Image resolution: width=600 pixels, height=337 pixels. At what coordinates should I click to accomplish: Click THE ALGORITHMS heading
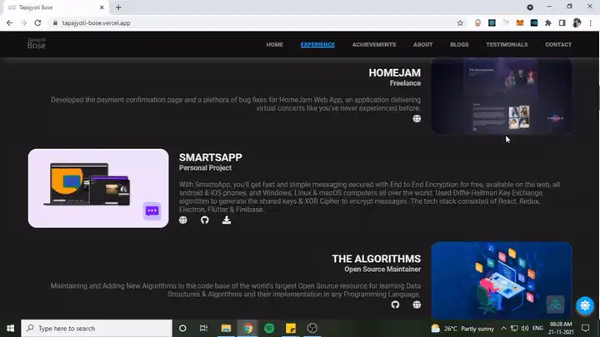click(376, 259)
